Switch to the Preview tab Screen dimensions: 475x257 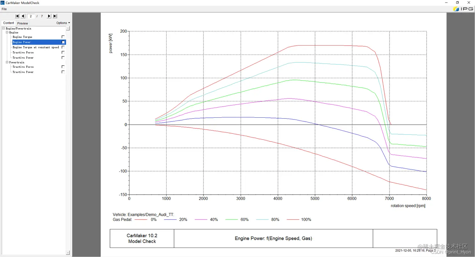pyautogui.click(x=23, y=23)
